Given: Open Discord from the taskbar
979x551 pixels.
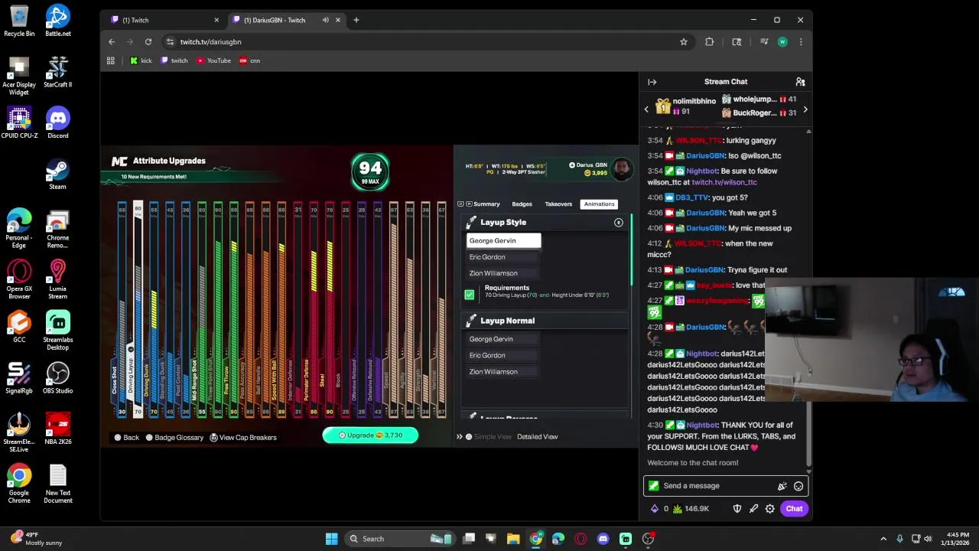Looking at the screenshot, I should [603, 539].
